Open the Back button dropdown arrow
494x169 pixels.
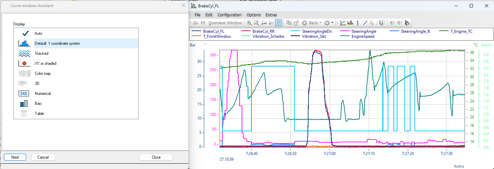(321, 23)
